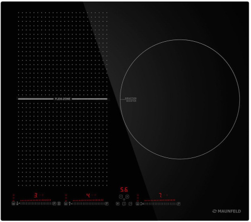The height and width of the screenshot is (222, 251).
Task: Tap the function icon at start of middle slider
Action: (66, 204)
